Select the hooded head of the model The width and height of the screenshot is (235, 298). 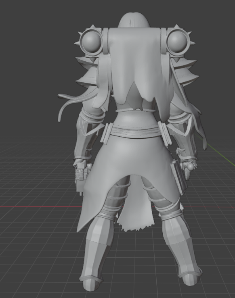click(x=134, y=20)
